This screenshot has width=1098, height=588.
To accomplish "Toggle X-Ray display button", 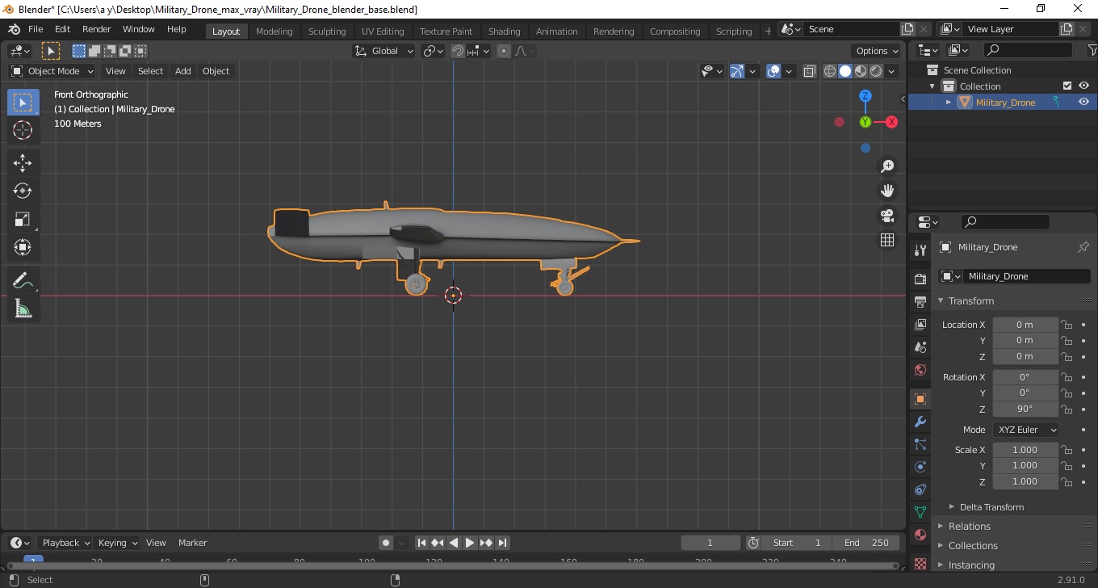I will 809,71.
